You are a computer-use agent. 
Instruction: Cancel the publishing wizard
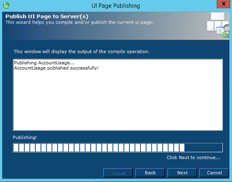(x=214, y=173)
